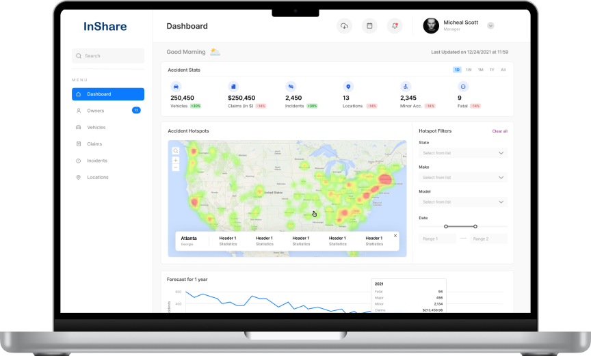Click the Dashboard home icon
Screen dimensions: 591x356
[79, 94]
